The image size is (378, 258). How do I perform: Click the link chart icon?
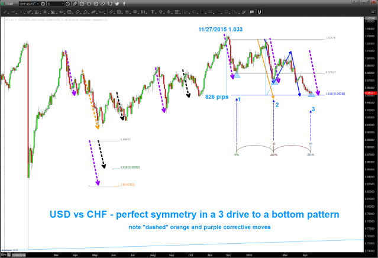pos(102,4)
